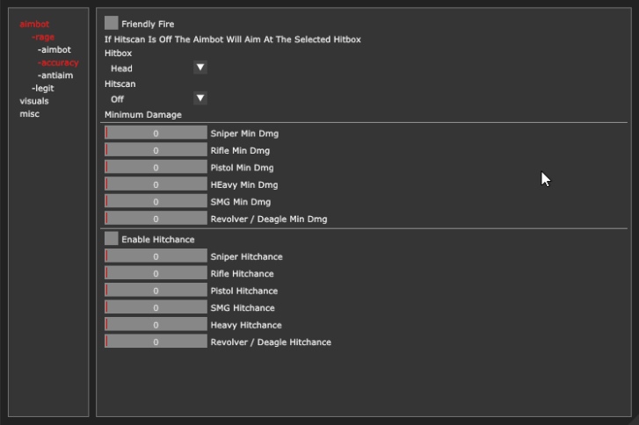Click the Revolver / Deagle Hitchance slider
Image resolution: width=639 pixels, height=425 pixels.
point(156,342)
